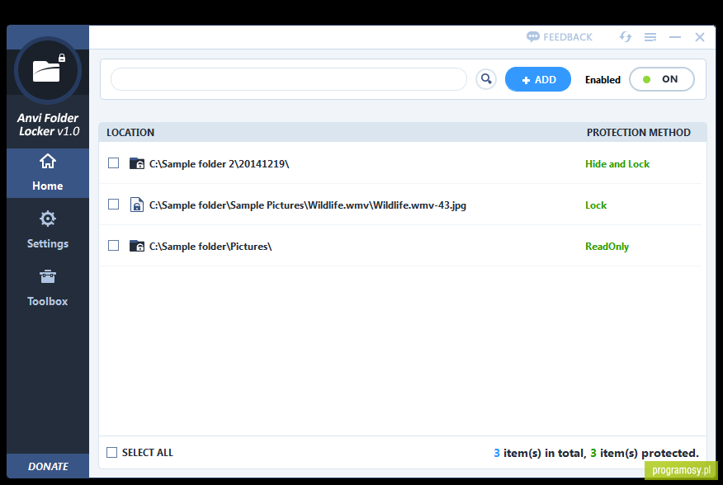
Task: Click locked folder icon of 20141219 row
Action: point(136,163)
